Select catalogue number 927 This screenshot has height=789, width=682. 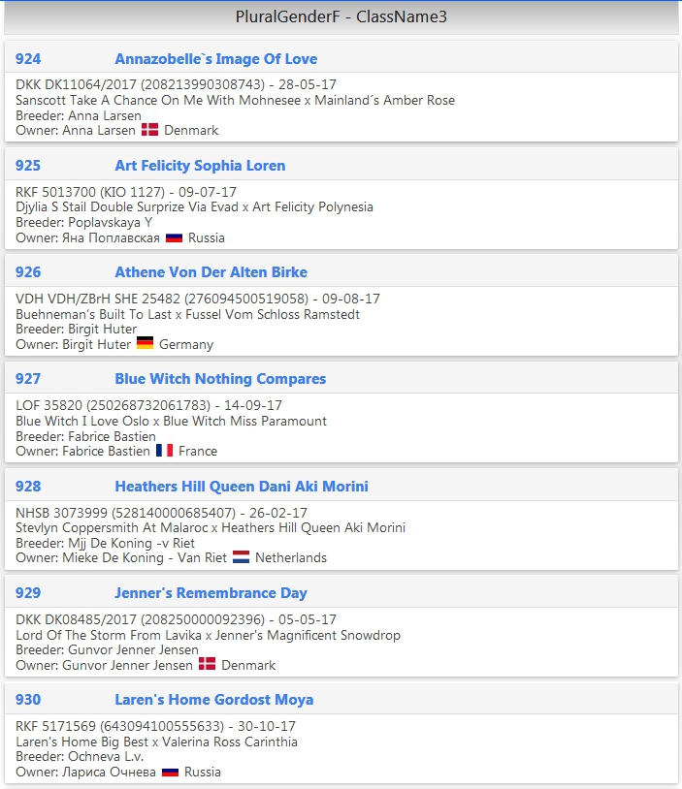pyautogui.click(x=28, y=379)
